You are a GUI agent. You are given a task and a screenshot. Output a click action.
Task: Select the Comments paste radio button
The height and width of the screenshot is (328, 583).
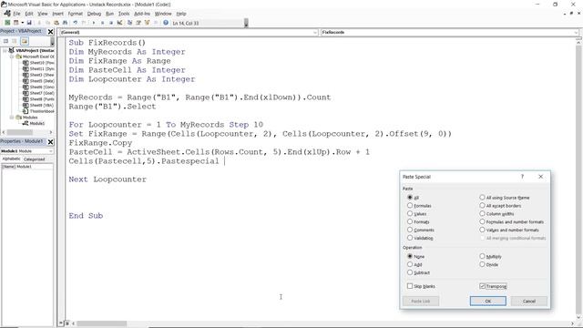pos(410,230)
